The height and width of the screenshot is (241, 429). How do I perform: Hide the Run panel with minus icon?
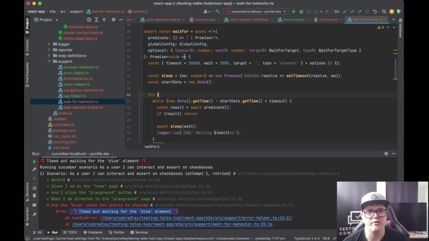[393, 153]
